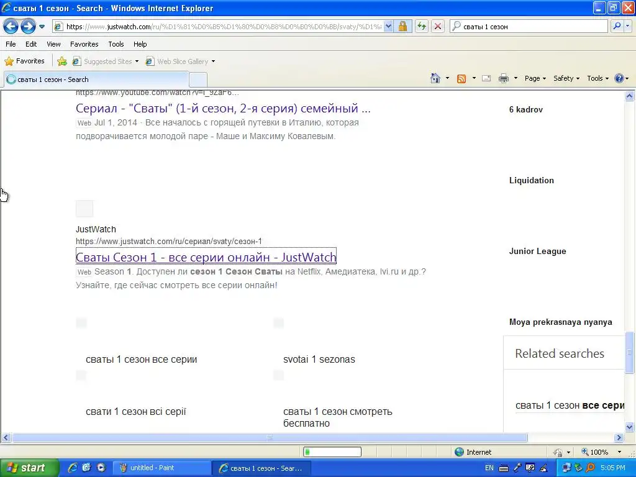
Task: Stop loading with the red X icon
Action: coord(438,27)
